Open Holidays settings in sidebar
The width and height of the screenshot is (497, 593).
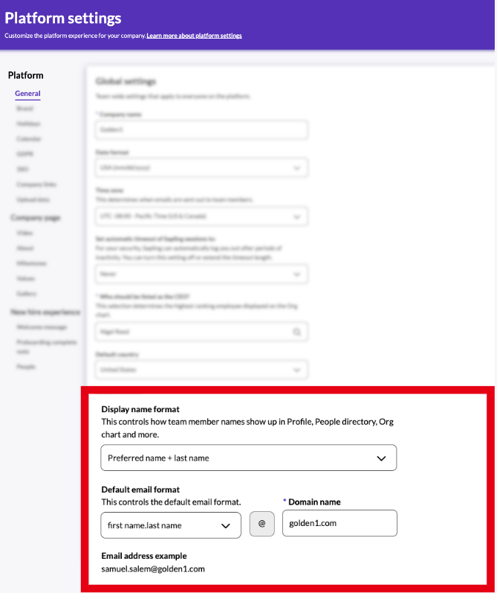point(28,124)
